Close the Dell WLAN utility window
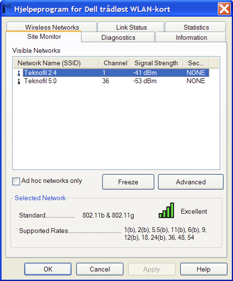This screenshot has height=281, width=233. 224,9
